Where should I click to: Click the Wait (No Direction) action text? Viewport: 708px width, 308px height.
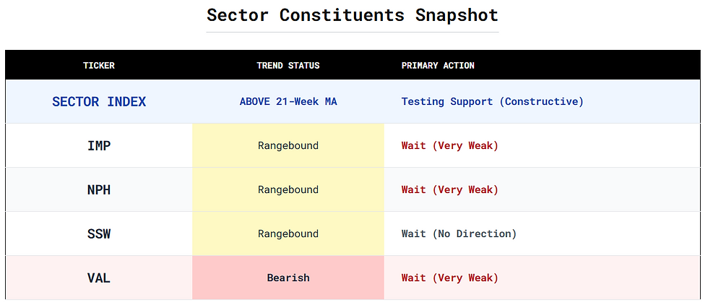[x=459, y=234]
